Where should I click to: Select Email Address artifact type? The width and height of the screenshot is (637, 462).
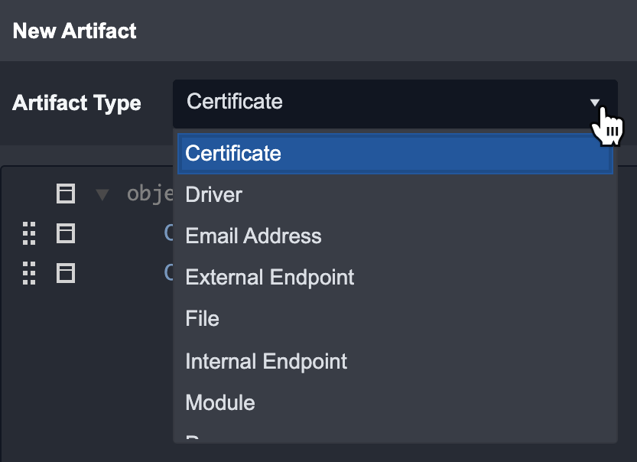(x=253, y=236)
